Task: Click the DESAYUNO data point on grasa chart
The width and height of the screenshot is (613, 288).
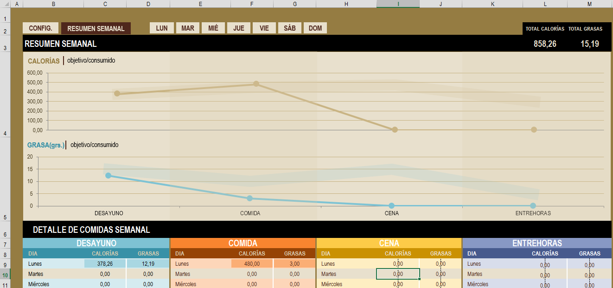Action: coord(108,175)
